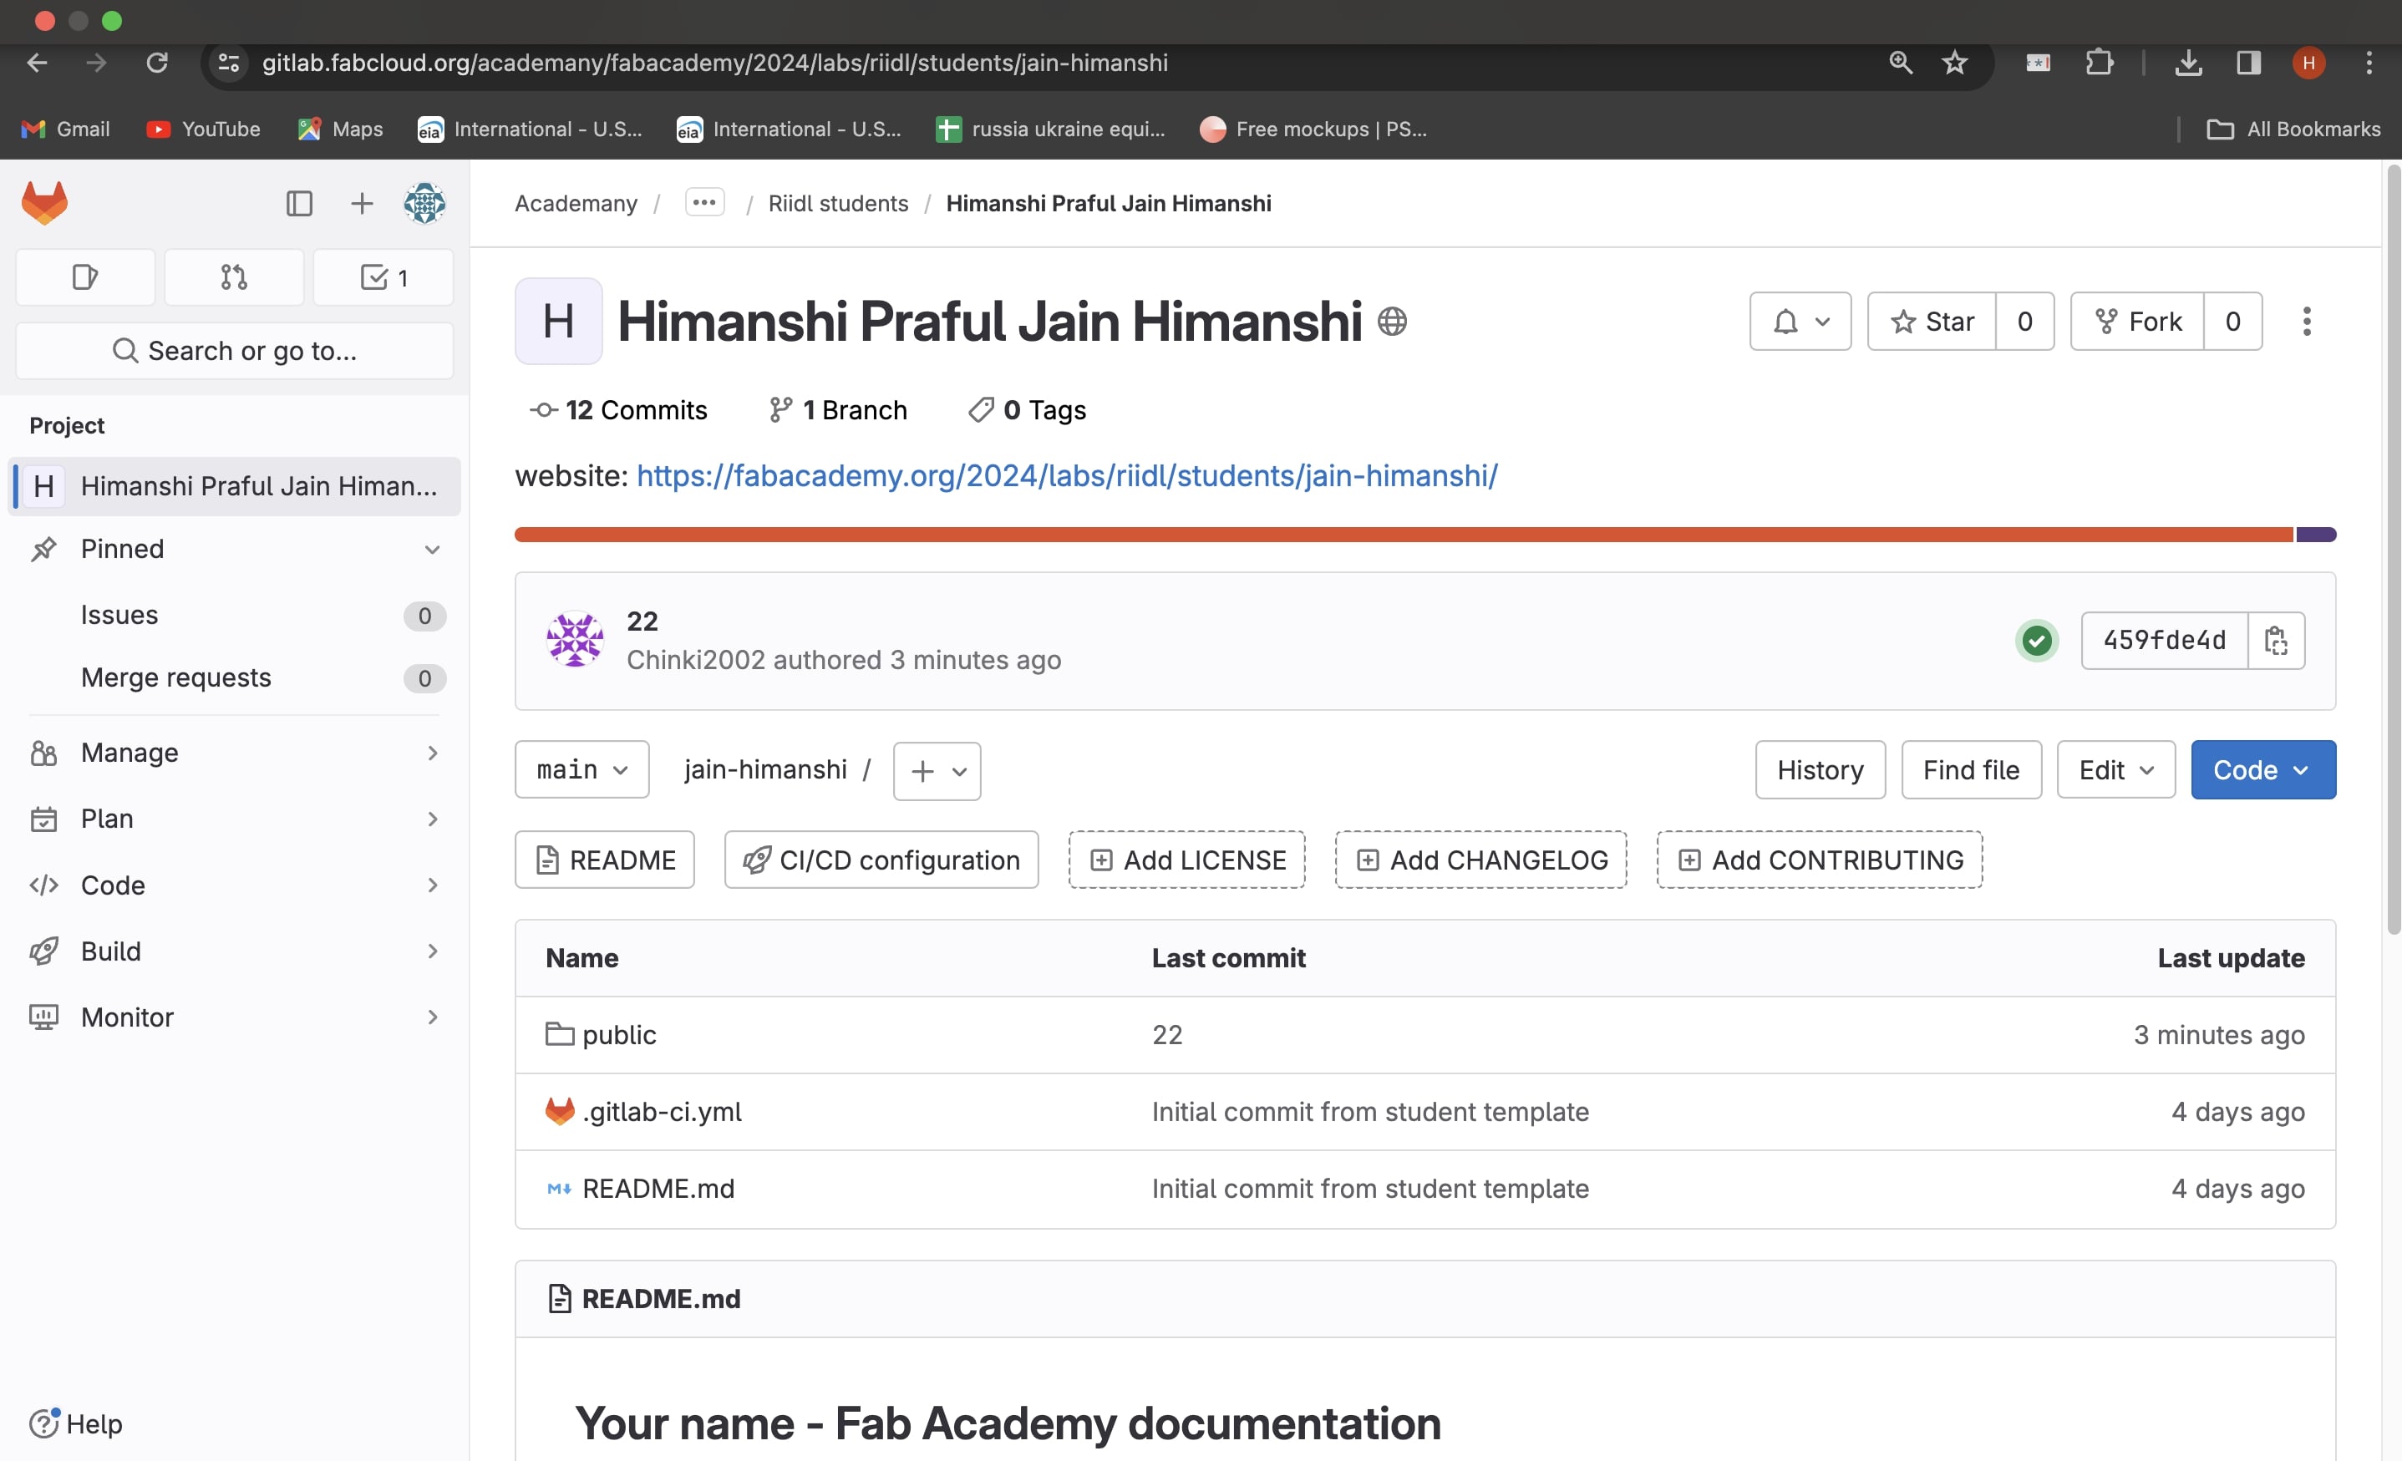This screenshot has width=2402, height=1461.
Task: Click Add CONTRIBUTING button
Action: [1819, 860]
